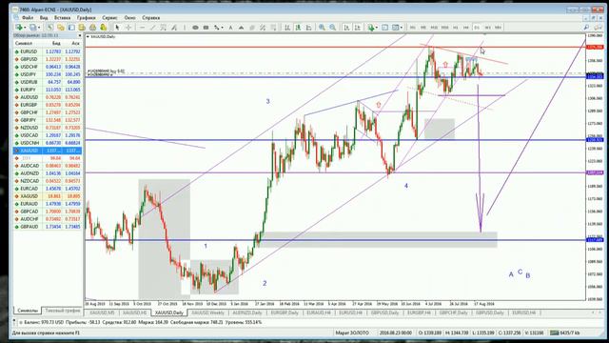The width and height of the screenshot is (609, 343).
Task: Expand the New Chart dropdown arrow
Action: point(25,28)
